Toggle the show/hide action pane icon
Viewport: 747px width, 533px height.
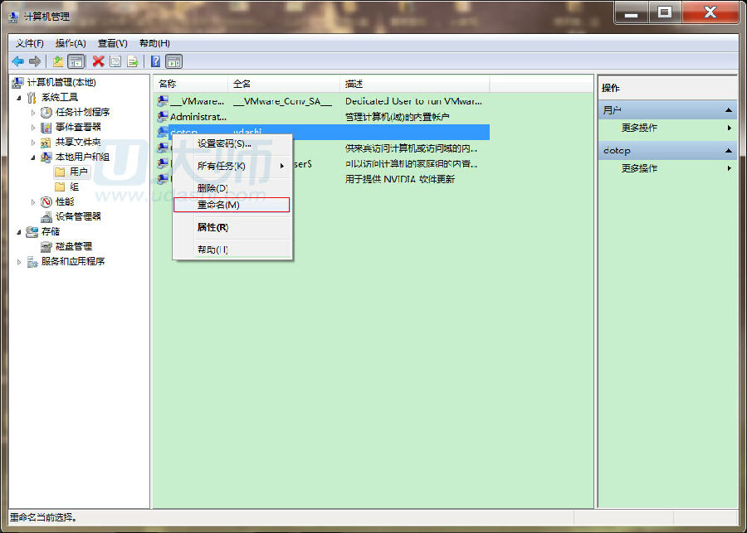tap(173, 61)
